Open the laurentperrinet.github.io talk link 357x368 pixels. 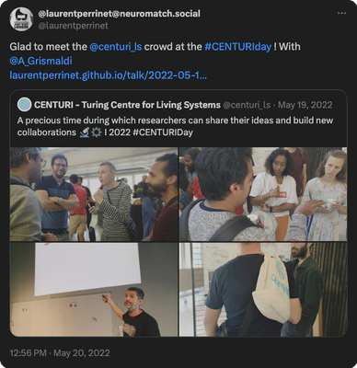(x=108, y=75)
